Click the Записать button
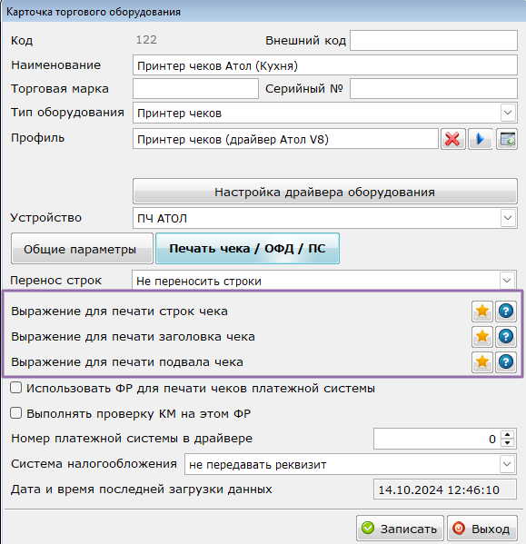 coord(400,529)
